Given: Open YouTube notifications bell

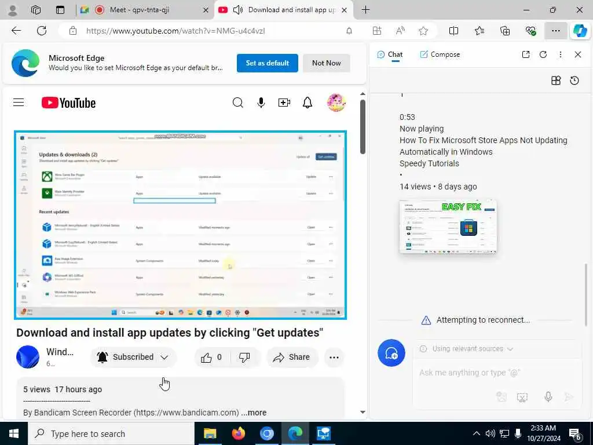Looking at the screenshot, I should tap(308, 103).
